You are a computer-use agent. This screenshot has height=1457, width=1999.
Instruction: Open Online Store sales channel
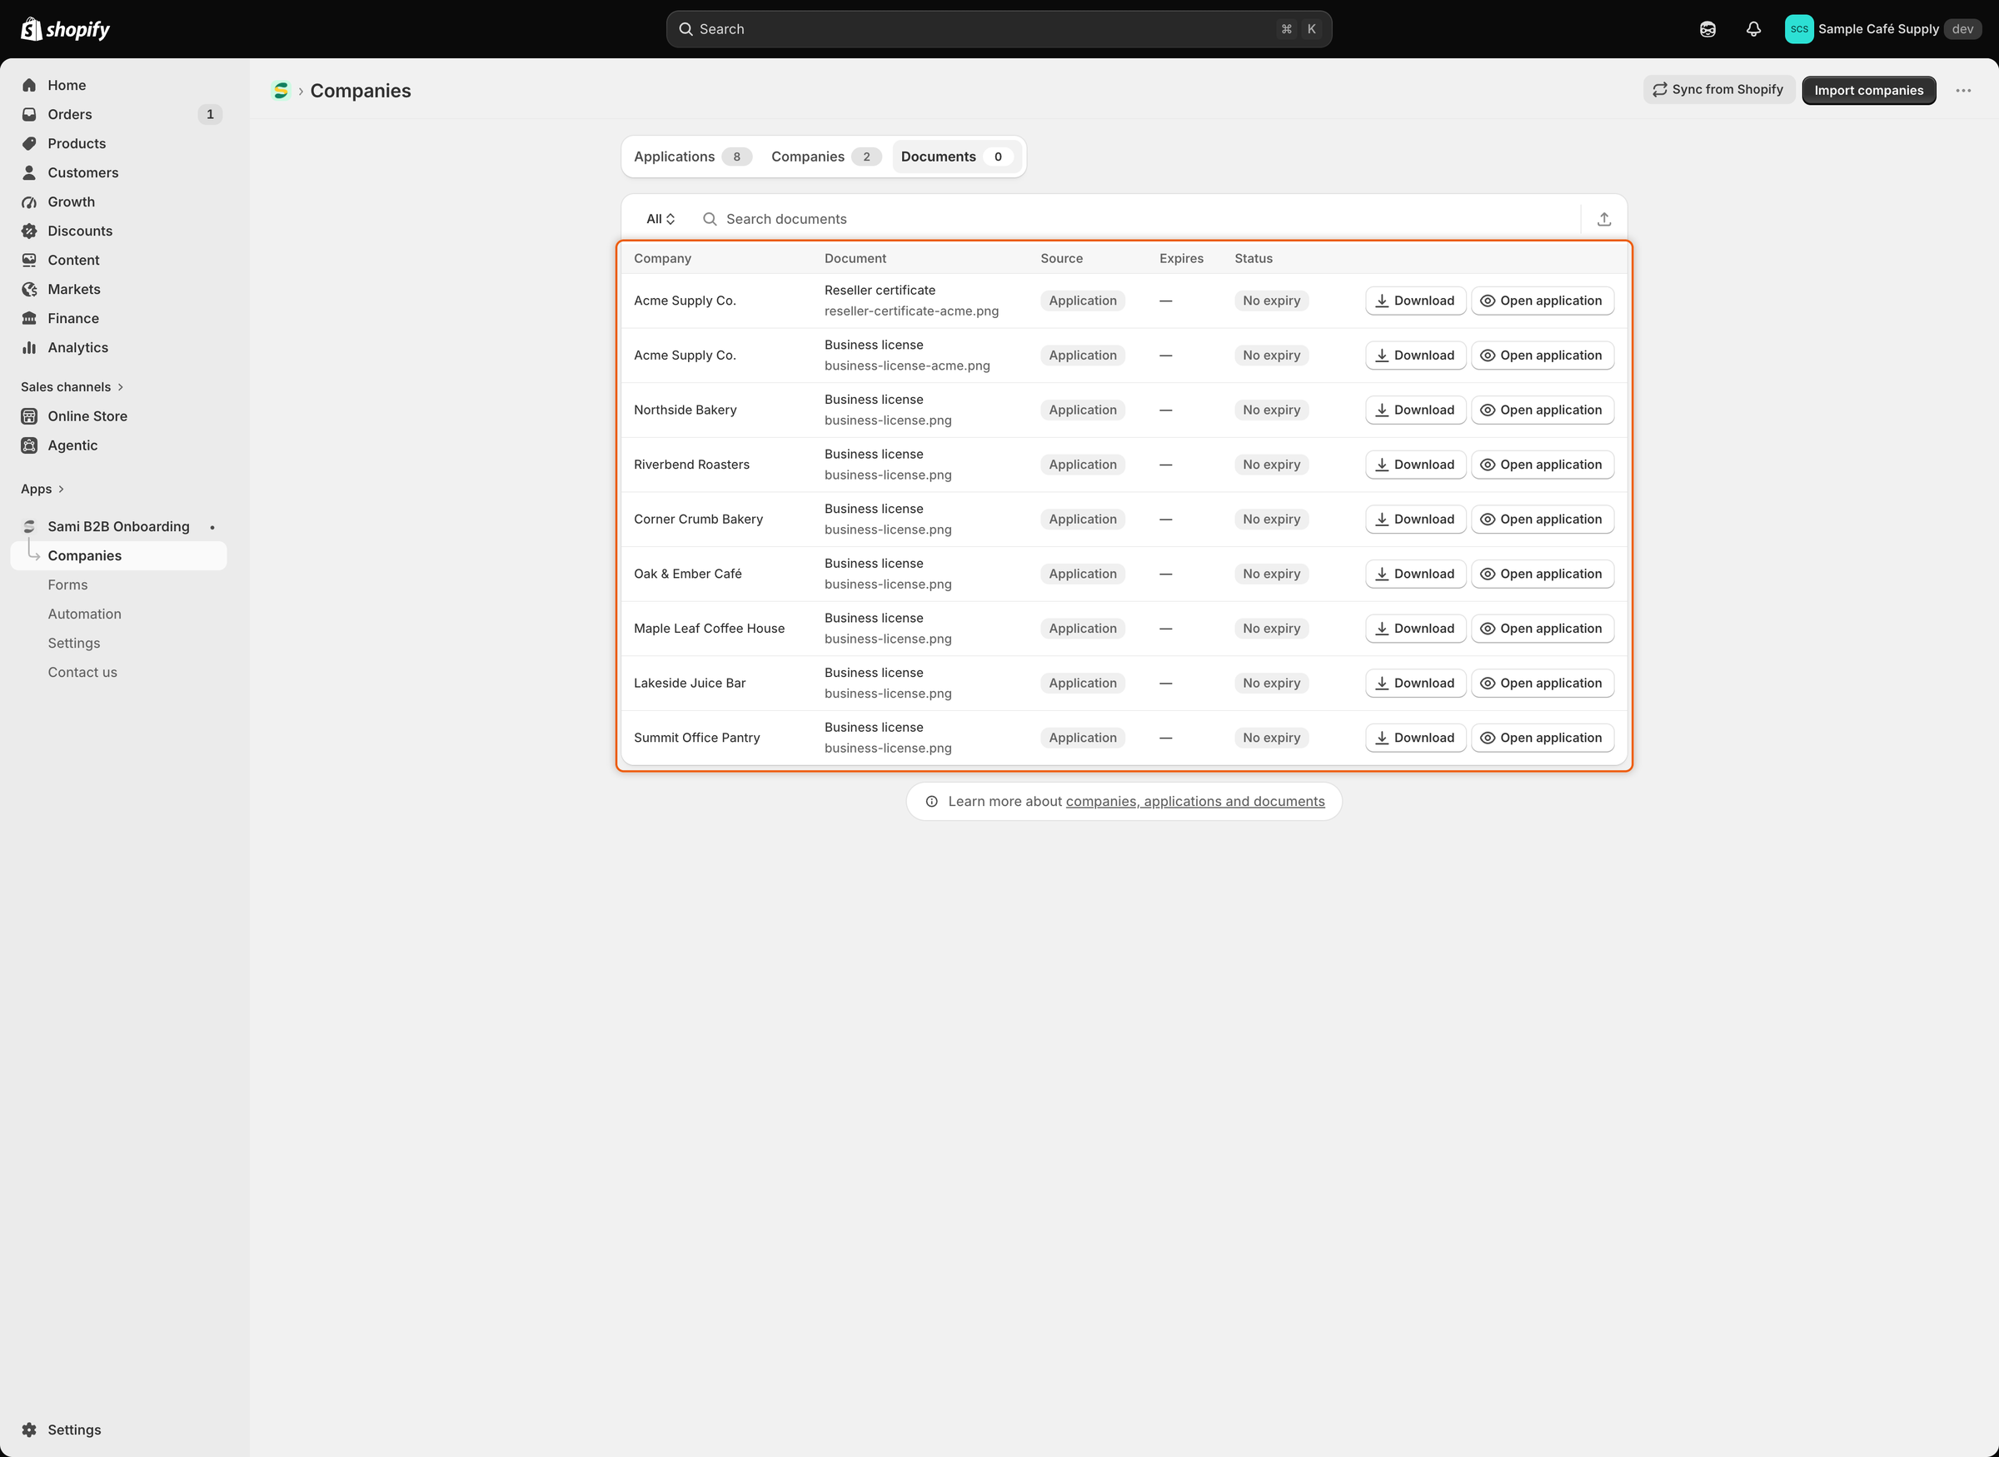(119, 415)
